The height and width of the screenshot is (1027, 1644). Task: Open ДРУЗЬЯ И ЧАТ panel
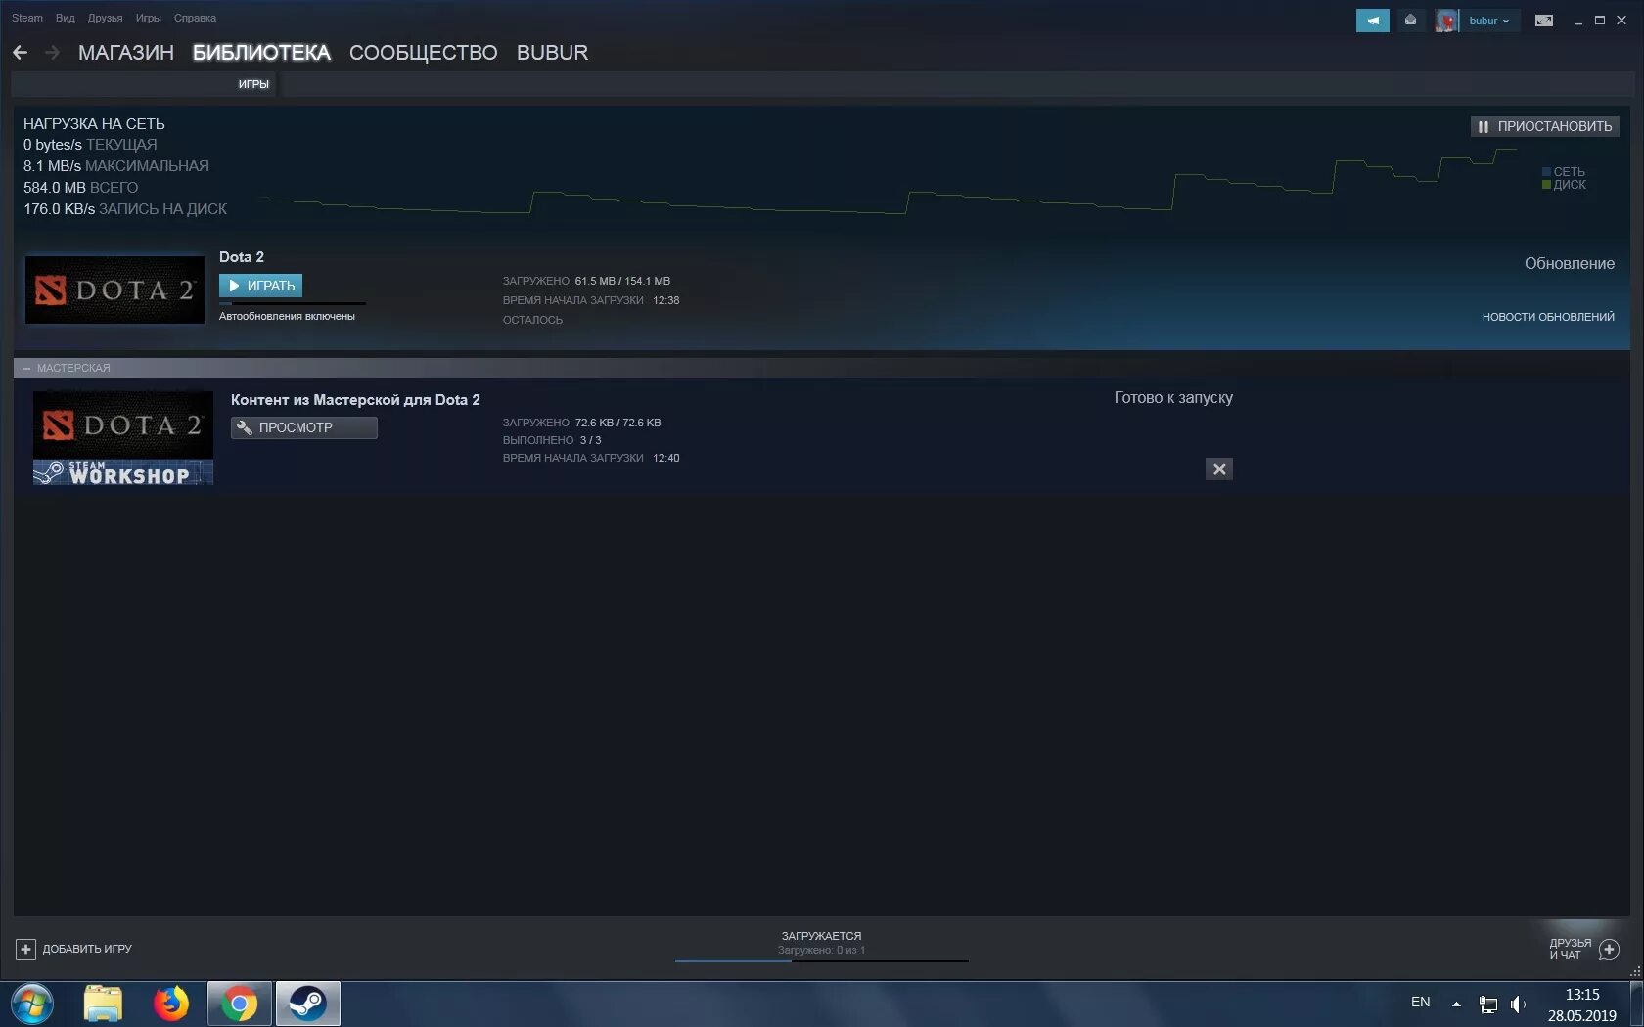point(1570,949)
